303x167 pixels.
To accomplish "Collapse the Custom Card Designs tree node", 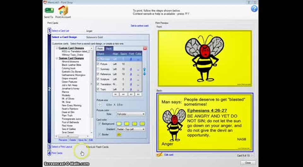I will point(57,48).
